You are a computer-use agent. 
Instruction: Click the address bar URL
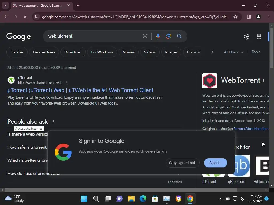click(x=135, y=17)
